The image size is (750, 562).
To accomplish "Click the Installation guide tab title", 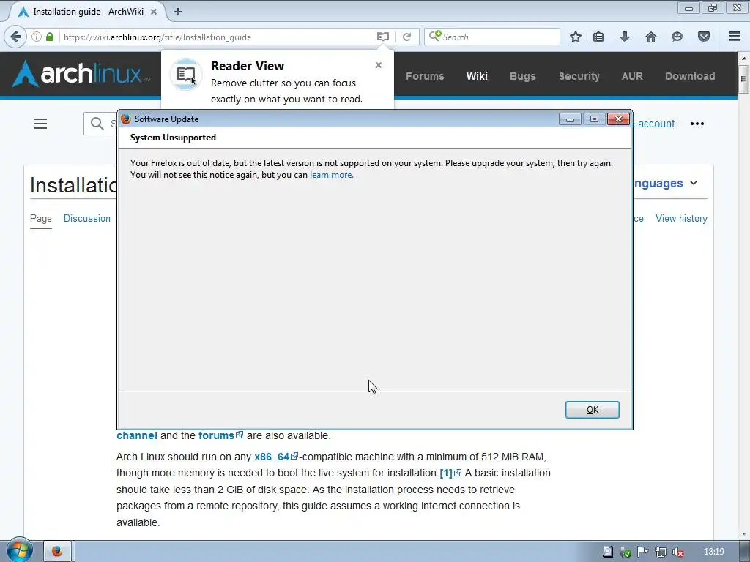I will point(88,12).
